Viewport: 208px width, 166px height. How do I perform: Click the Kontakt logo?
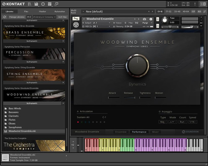13,4
